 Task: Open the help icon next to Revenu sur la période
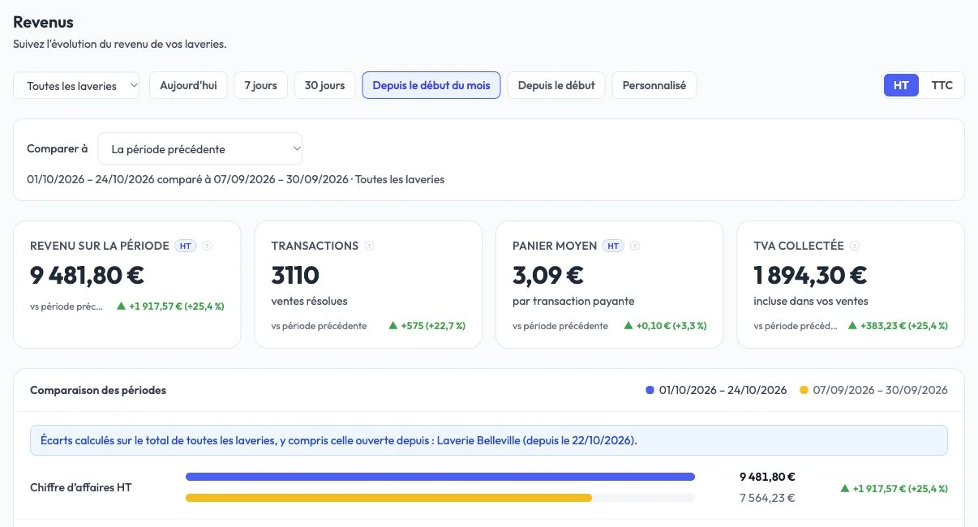pos(207,246)
